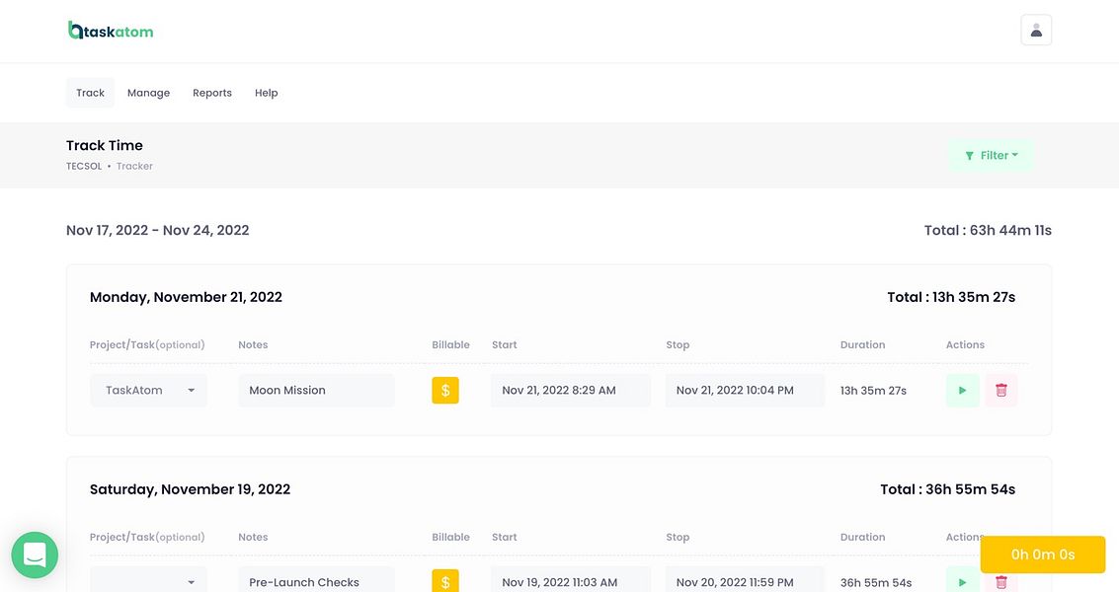This screenshot has height=592, width=1119.
Task: Edit start time Nov 21, 2022 8:29 AM
Action: (x=570, y=390)
